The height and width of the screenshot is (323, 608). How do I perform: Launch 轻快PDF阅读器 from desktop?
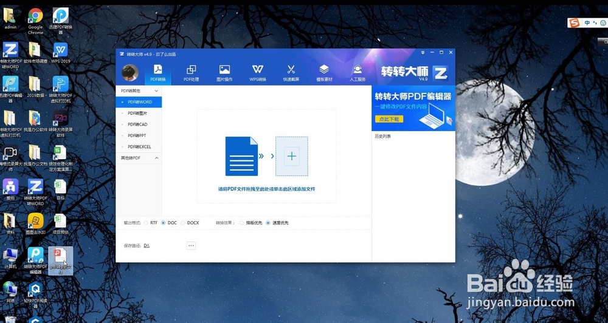tap(35, 294)
